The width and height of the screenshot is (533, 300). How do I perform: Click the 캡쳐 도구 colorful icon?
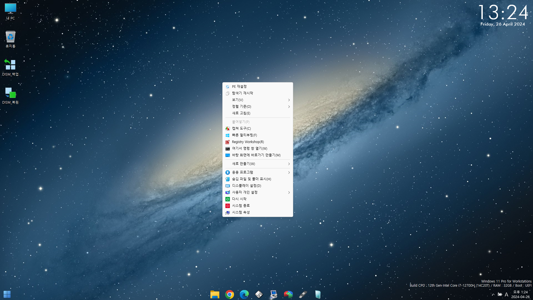point(228,129)
